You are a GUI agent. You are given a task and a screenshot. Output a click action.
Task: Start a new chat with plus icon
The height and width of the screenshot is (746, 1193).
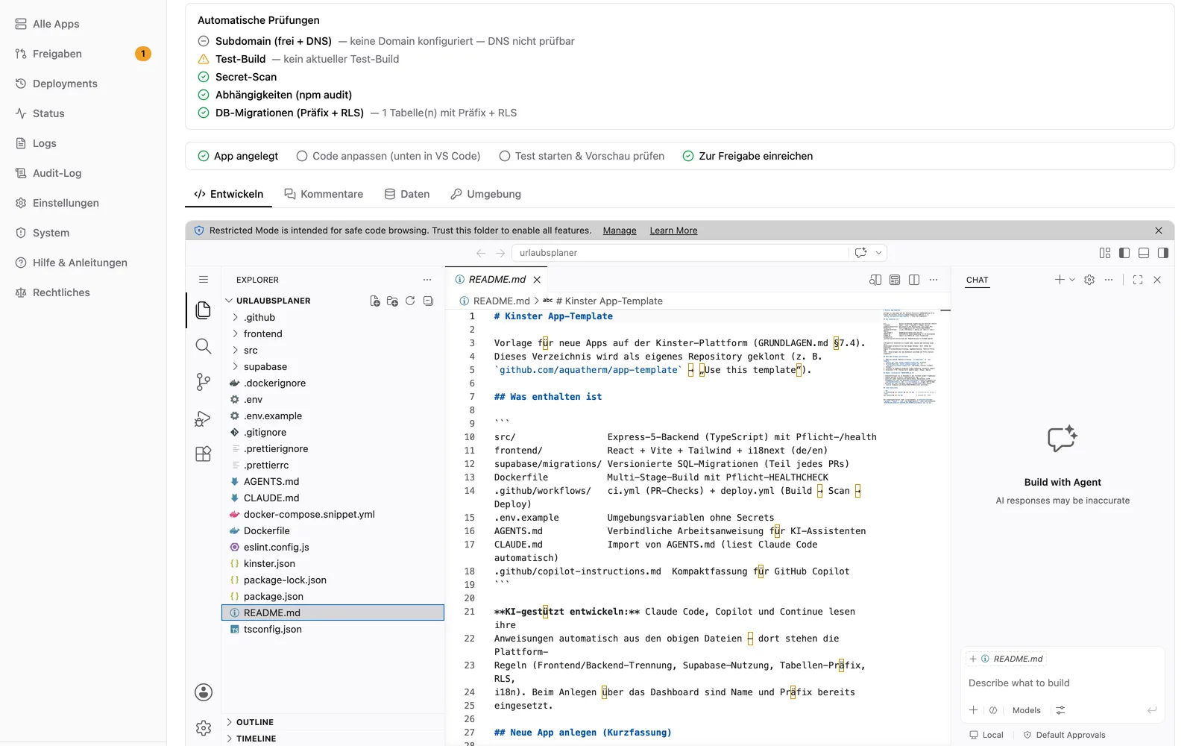coord(1060,280)
